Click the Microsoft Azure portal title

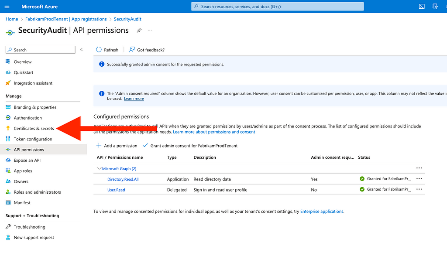pos(40,7)
